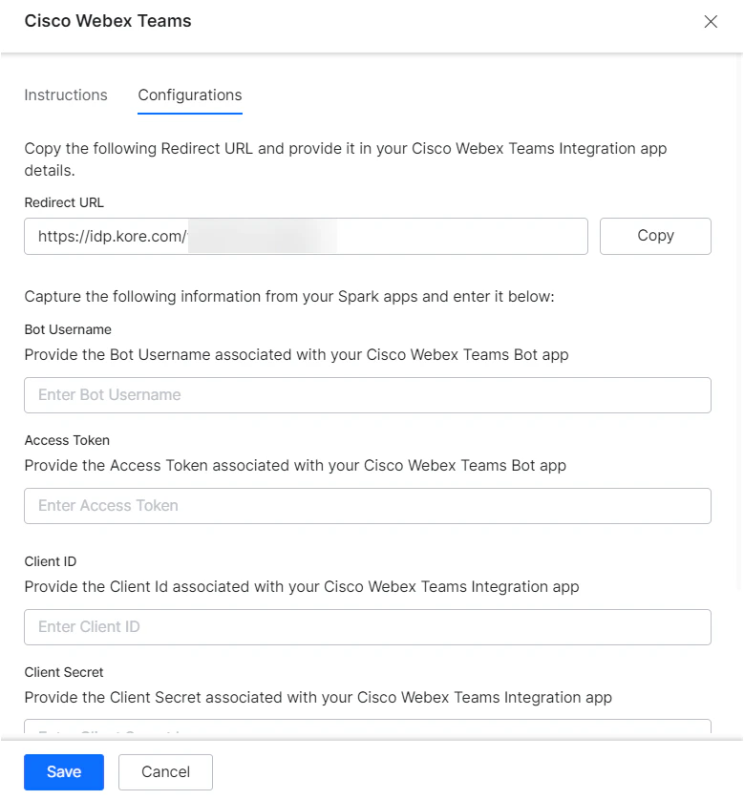Screen dimensions: 744x800
Task: Close the Cisco Webex Teams dialog
Action: click(711, 21)
